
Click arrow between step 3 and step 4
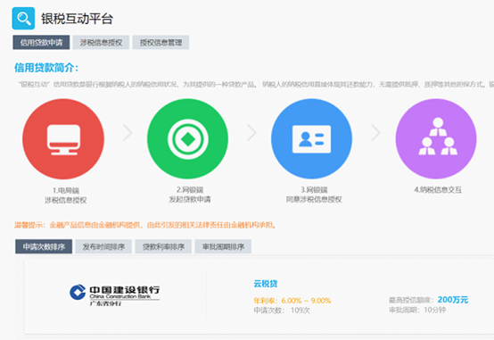pos(375,132)
